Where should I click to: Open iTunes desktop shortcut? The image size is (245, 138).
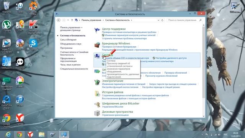coord(20,100)
